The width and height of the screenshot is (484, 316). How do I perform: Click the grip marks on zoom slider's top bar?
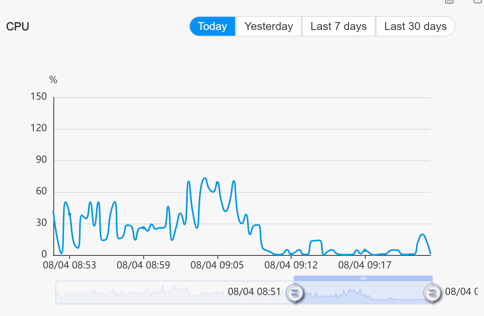(363, 278)
